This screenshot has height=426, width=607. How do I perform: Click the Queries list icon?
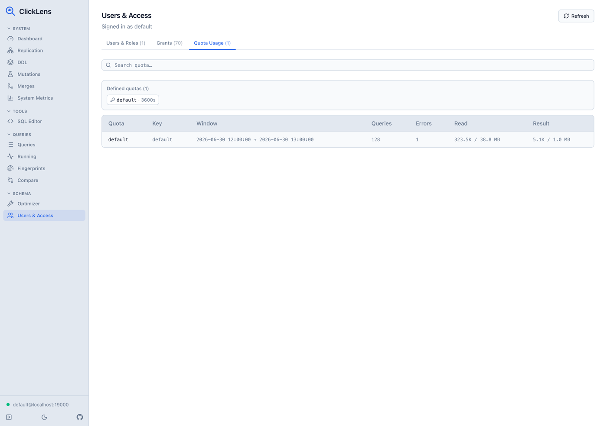pyautogui.click(x=10, y=145)
